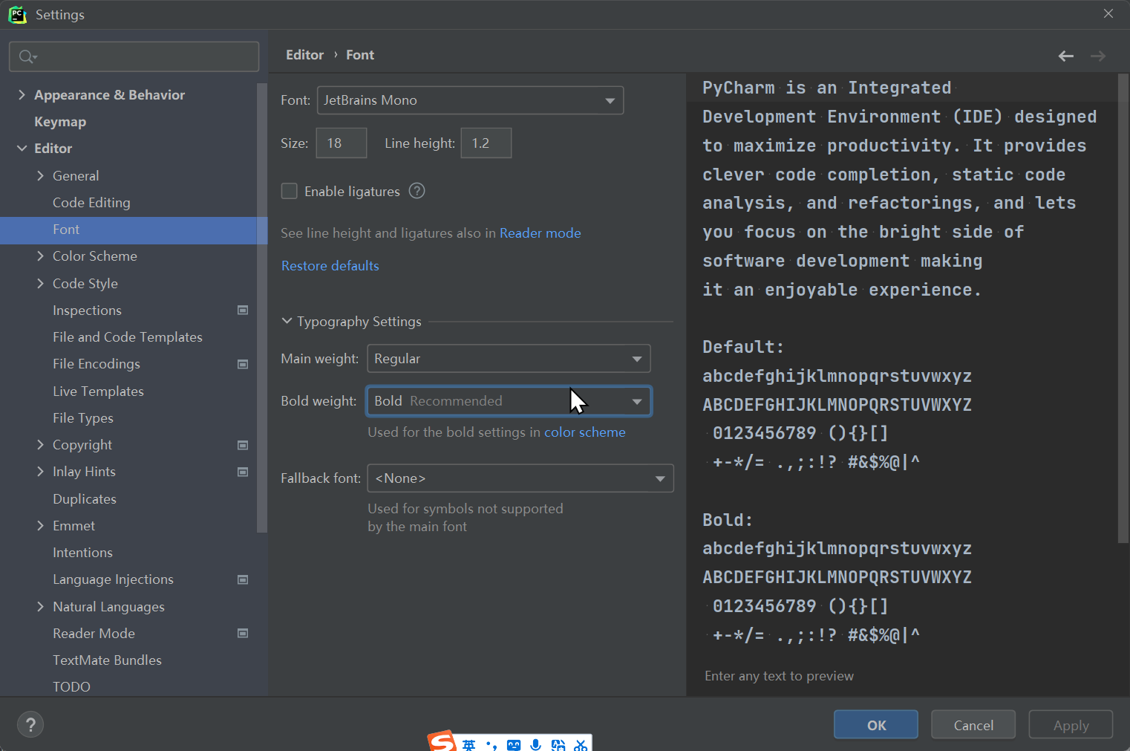Click the PyCharm logo in title bar
This screenshot has width=1130, height=751.
(x=17, y=15)
